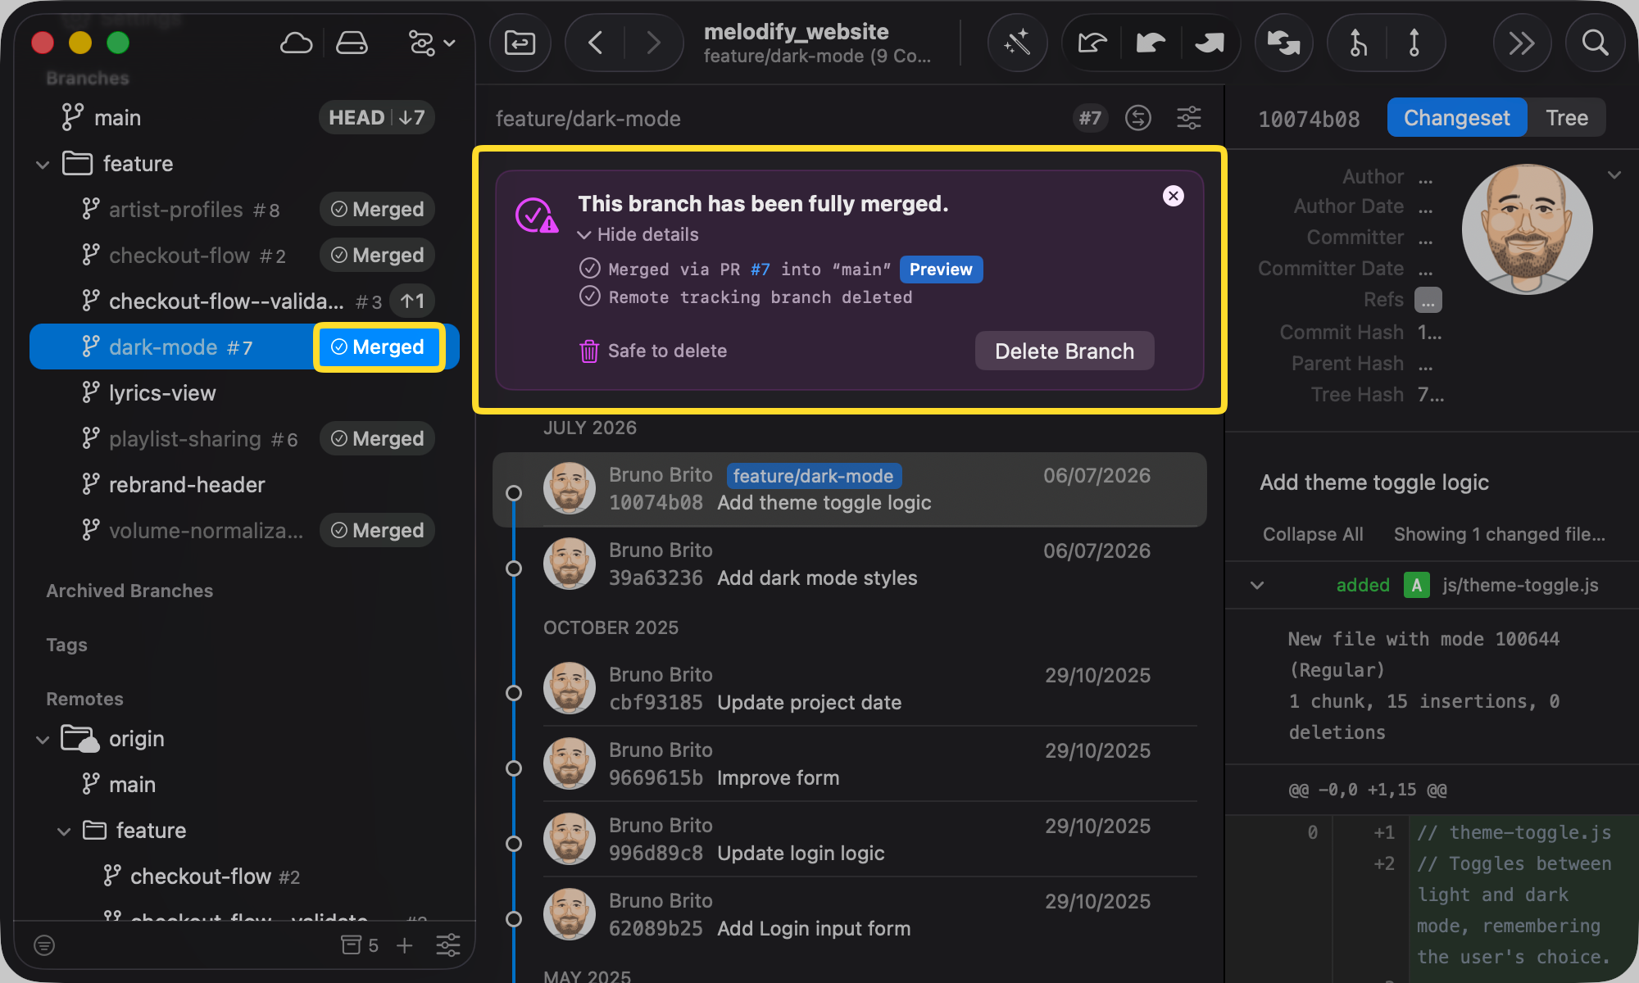1639x983 pixels.
Task: Click the Delete Branch button
Action: coord(1065,351)
